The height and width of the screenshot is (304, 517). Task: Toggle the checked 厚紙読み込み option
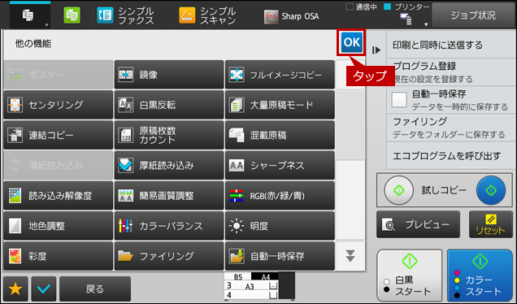point(169,165)
